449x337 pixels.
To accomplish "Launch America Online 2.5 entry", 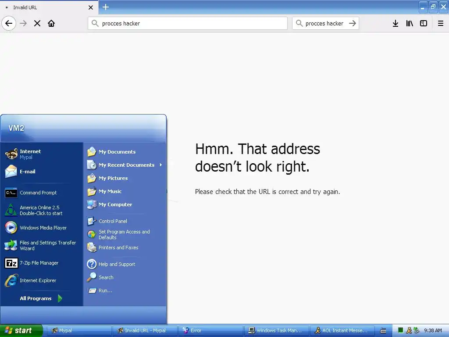I will [x=42, y=210].
